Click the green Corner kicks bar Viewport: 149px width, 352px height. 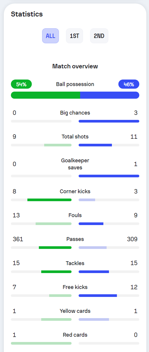pos(49,200)
